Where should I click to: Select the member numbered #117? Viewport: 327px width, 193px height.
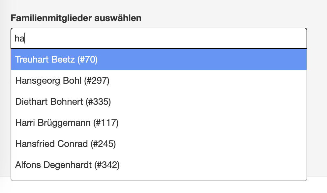coord(67,123)
